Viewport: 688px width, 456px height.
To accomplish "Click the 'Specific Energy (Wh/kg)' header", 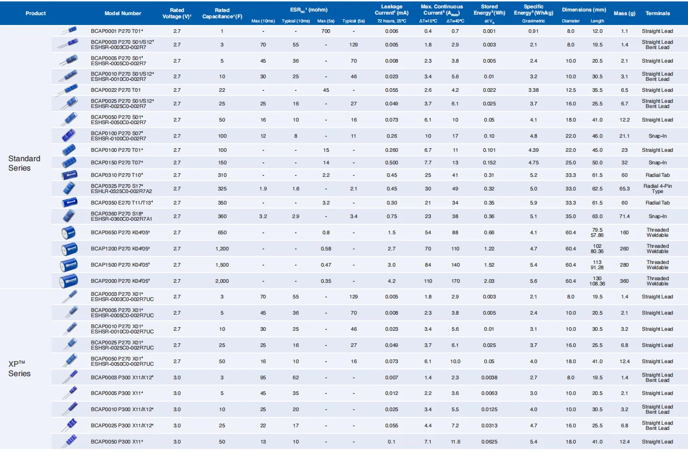I will [x=533, y=10].
